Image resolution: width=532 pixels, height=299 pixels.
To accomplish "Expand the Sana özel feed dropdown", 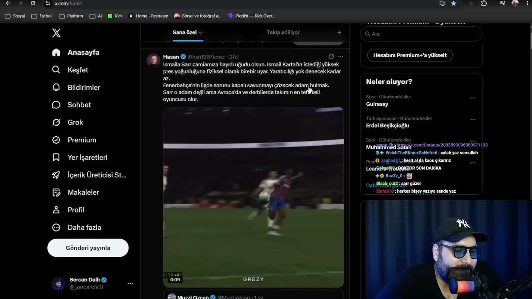I will coord(200,32).
